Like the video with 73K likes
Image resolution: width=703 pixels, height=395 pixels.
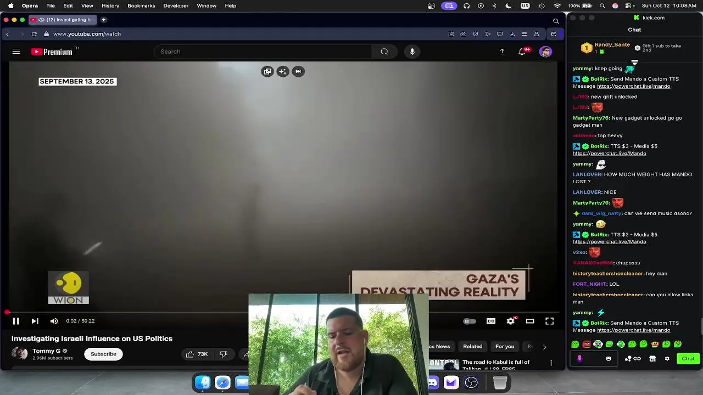(197, 354)
